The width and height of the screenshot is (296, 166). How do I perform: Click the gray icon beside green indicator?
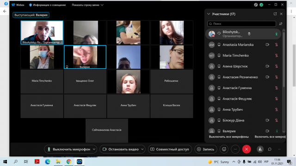coord(256,5)
